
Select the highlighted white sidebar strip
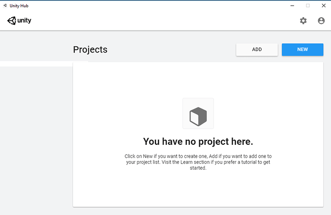pyautogui.click(x=44, y=64)
